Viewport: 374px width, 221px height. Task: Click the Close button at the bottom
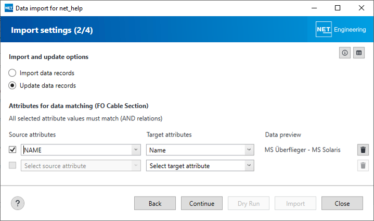(x=342, y=203)
